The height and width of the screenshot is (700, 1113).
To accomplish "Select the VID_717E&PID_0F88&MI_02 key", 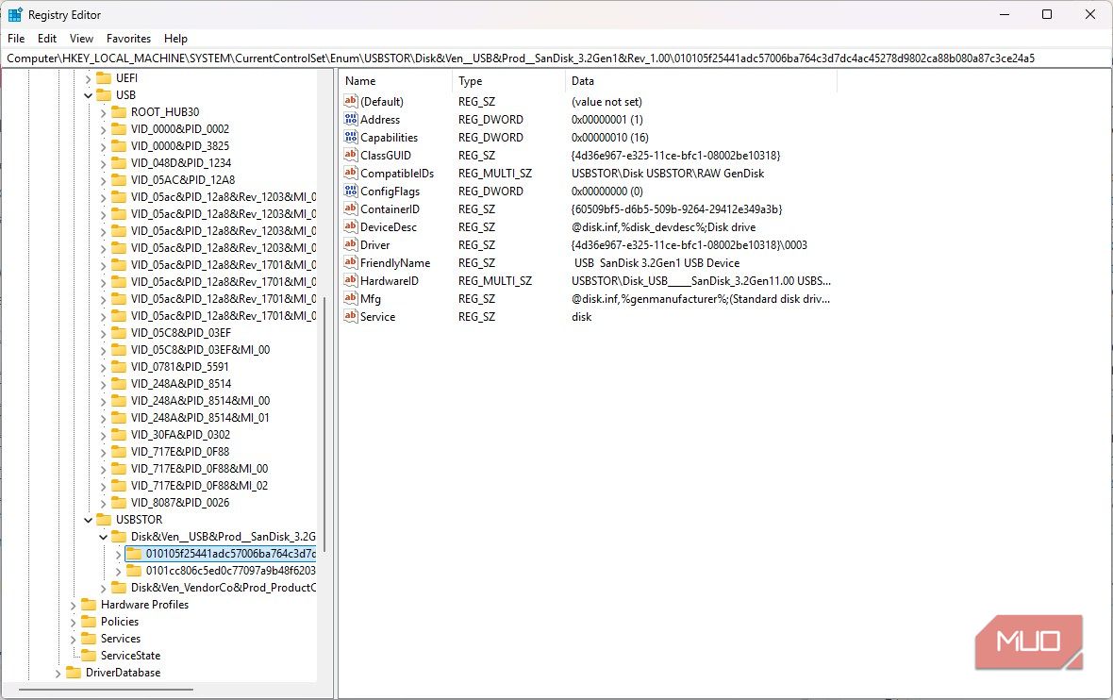I will 199,486.
